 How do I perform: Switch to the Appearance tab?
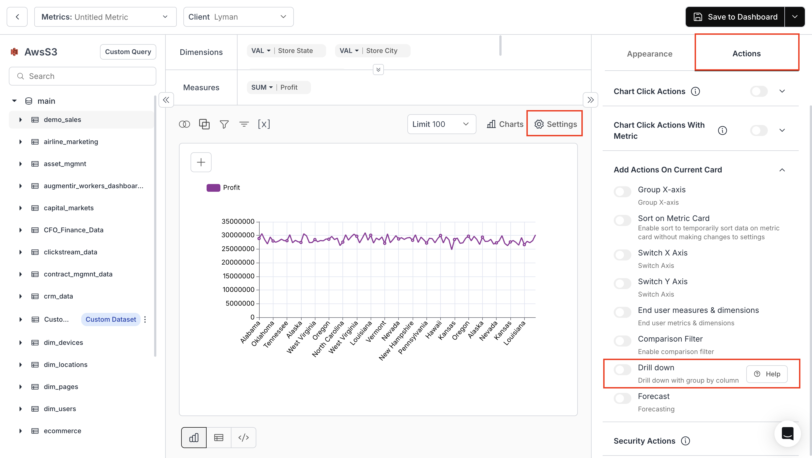(649, 54)
